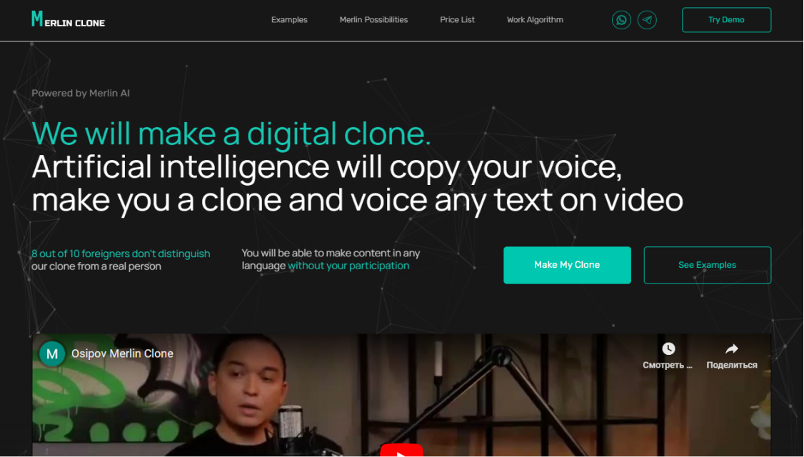Open the Telegram contact icon
This screenshot has height=457, width=804.
(647, 20)
